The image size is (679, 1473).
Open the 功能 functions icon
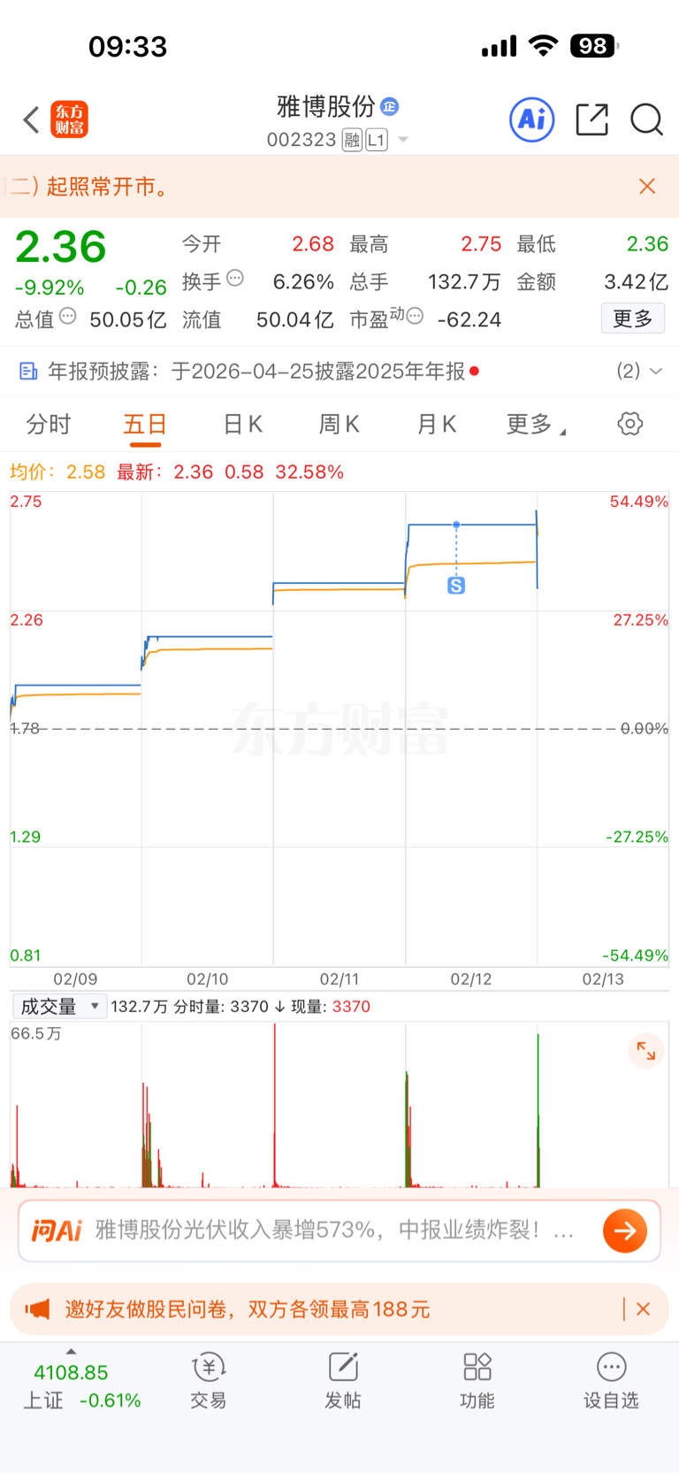[477, 1380]
